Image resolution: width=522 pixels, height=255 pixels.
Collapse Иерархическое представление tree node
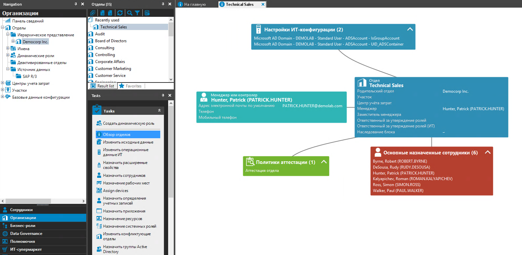click(x=8, y=34)
